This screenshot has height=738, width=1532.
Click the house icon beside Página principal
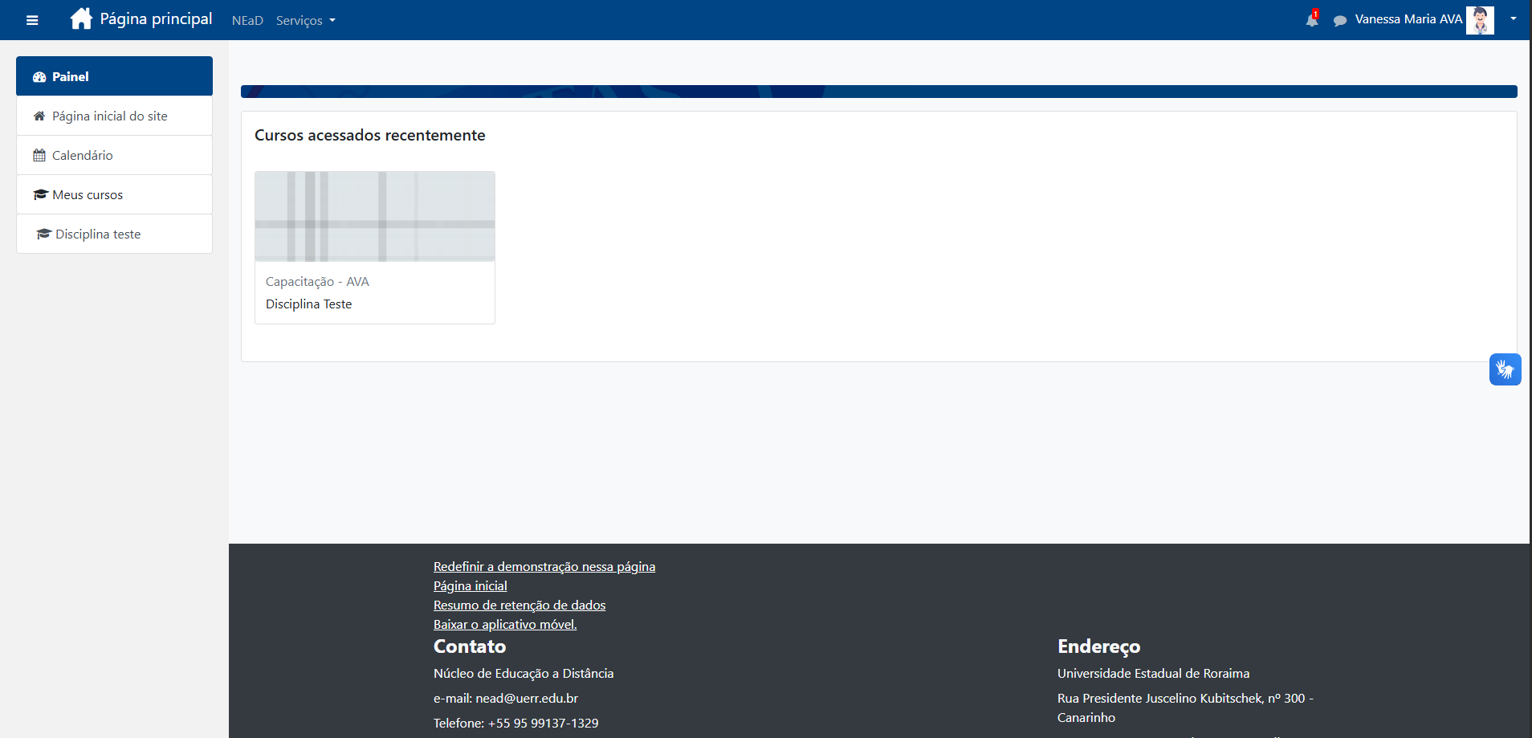pyautogui.click(x=81, y=18)
